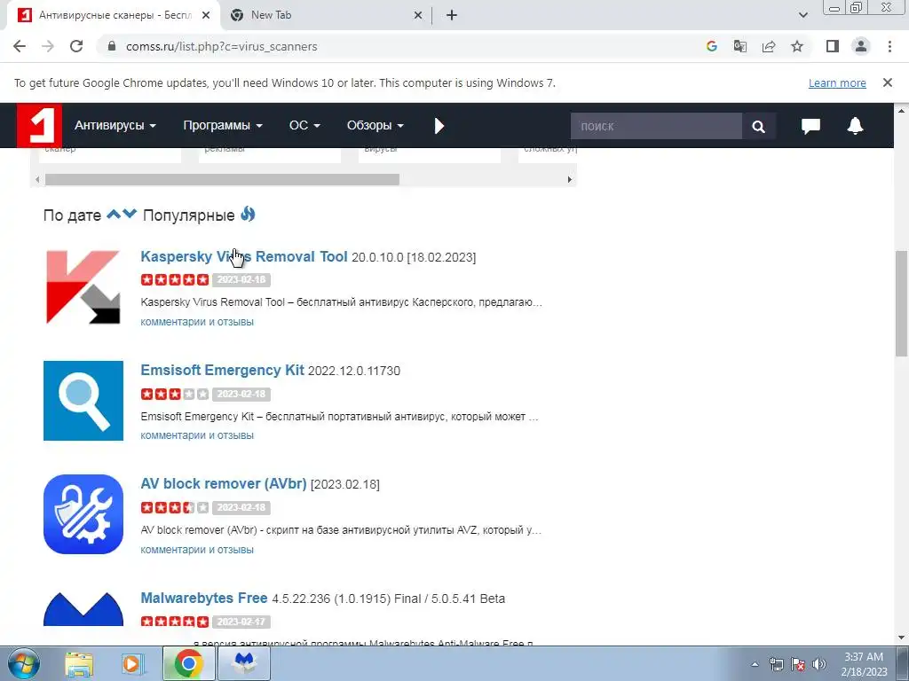
Task: Click the Malwarebytes taskbar icon
Action: 243,664
